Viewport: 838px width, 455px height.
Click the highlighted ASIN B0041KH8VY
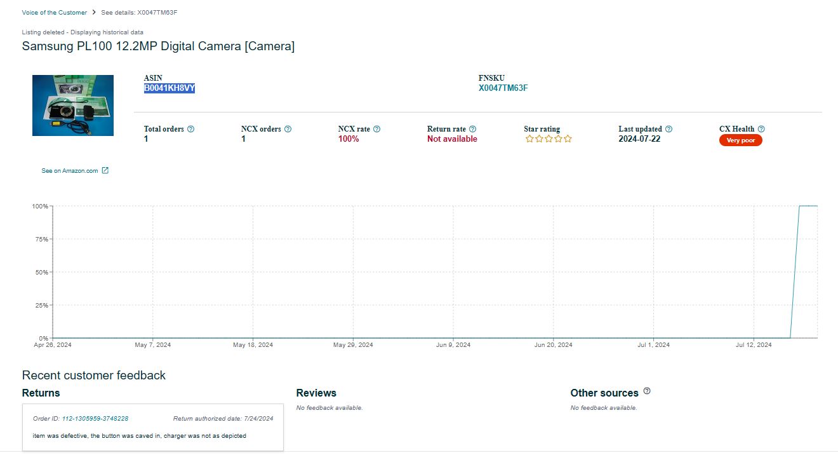[170, 88]
